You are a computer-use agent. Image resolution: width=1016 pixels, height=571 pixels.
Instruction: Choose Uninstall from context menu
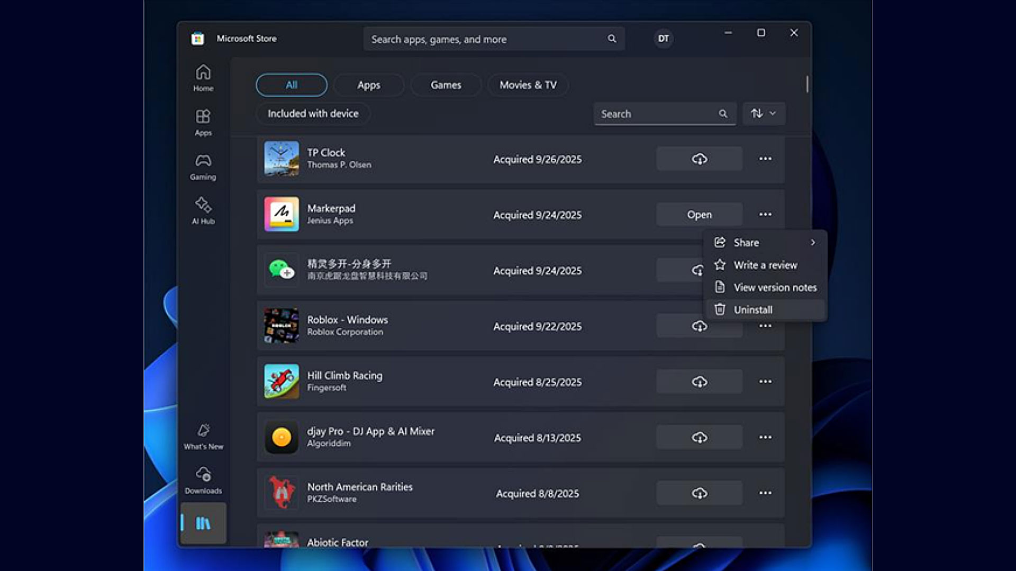coord(752,310)
